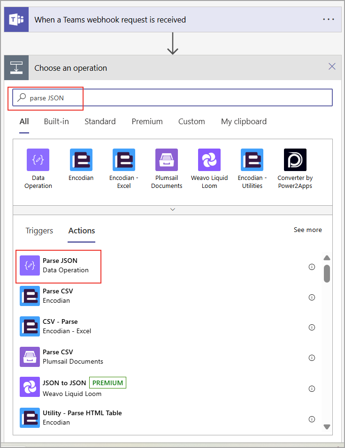Expand the connectors list chevron
This screenshot has width=345, height=448.
[172, 209]
